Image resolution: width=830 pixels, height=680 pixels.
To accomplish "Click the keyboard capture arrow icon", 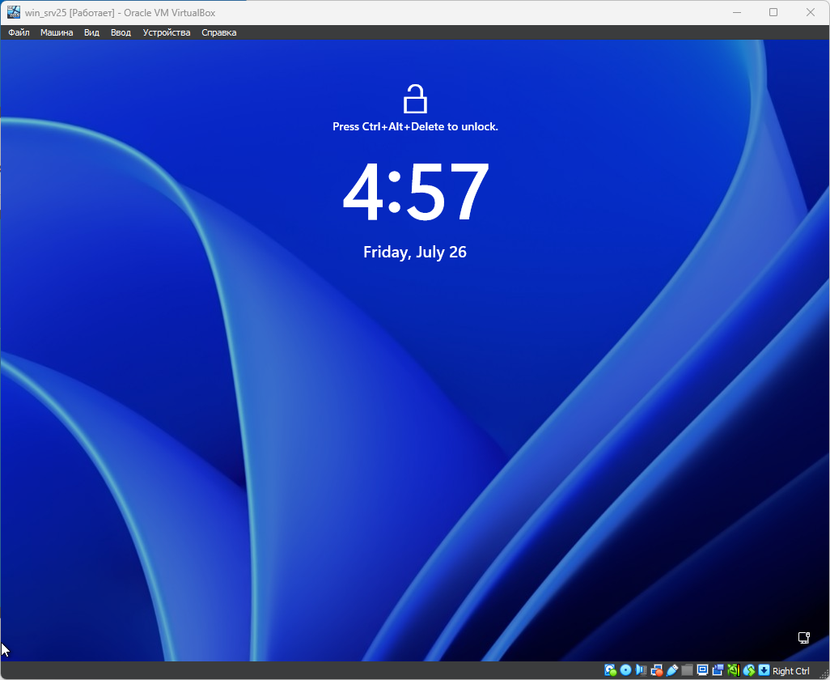I will (764, 670).
